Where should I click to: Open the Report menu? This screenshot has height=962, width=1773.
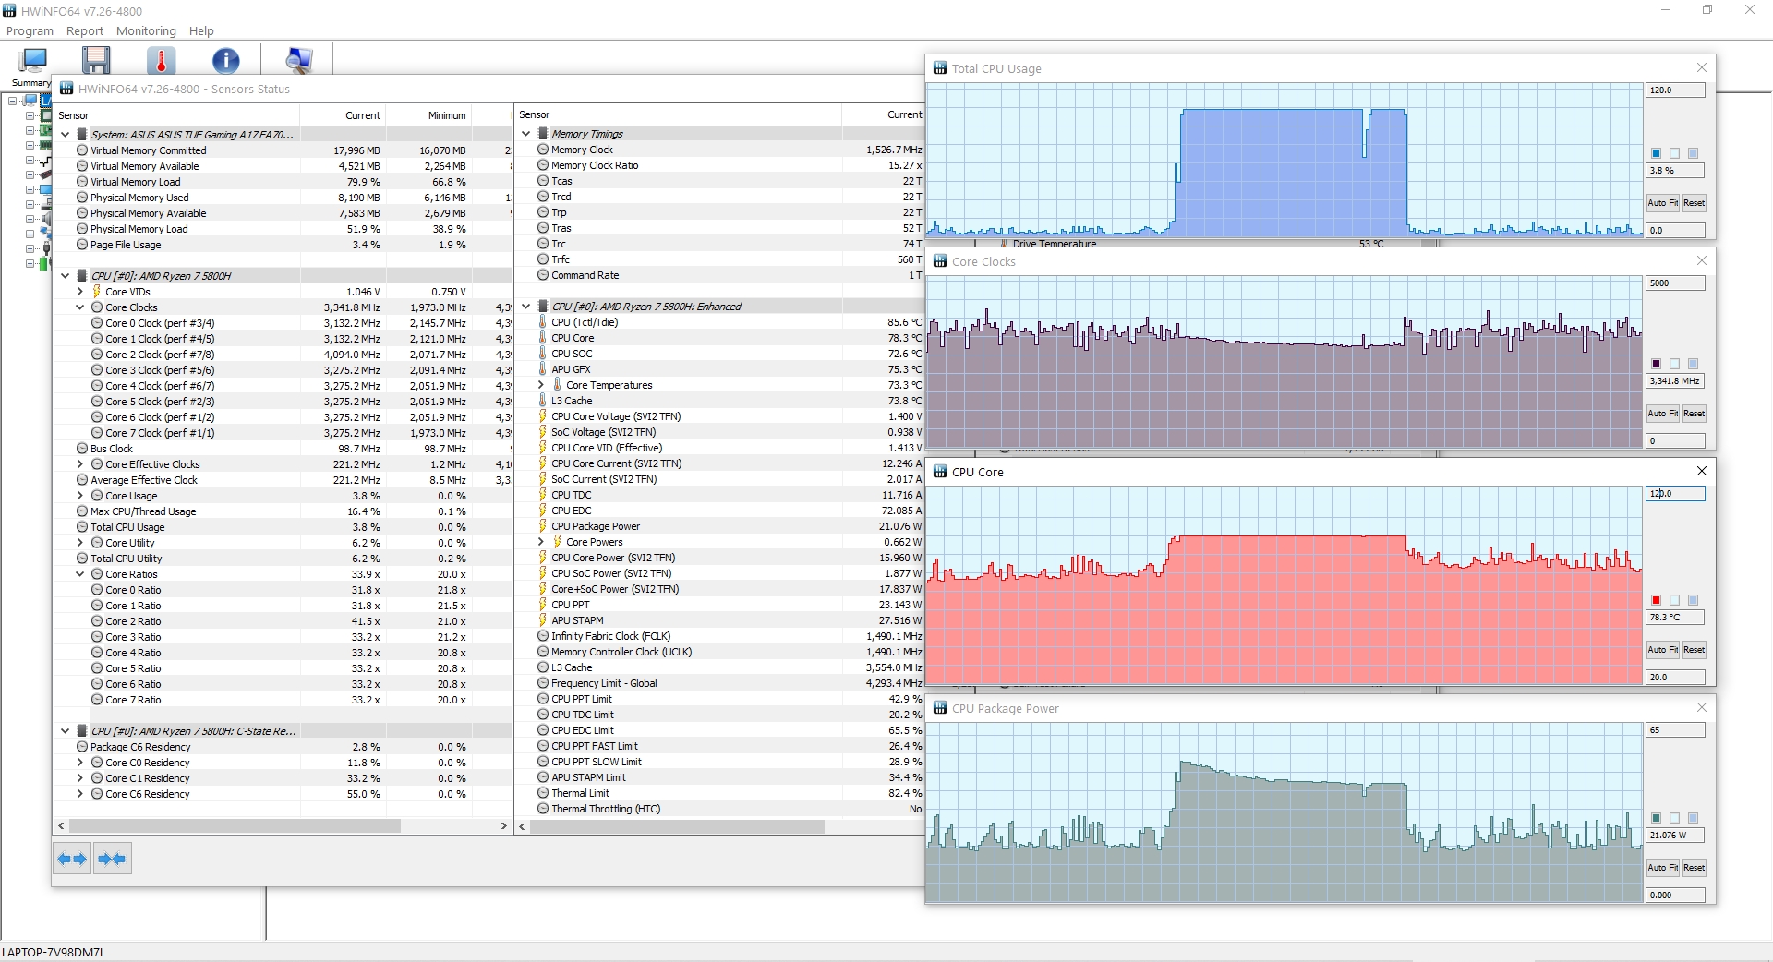[x=84, y=30]
